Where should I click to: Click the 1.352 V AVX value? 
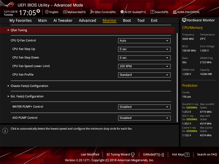click(x=186, y=124)
